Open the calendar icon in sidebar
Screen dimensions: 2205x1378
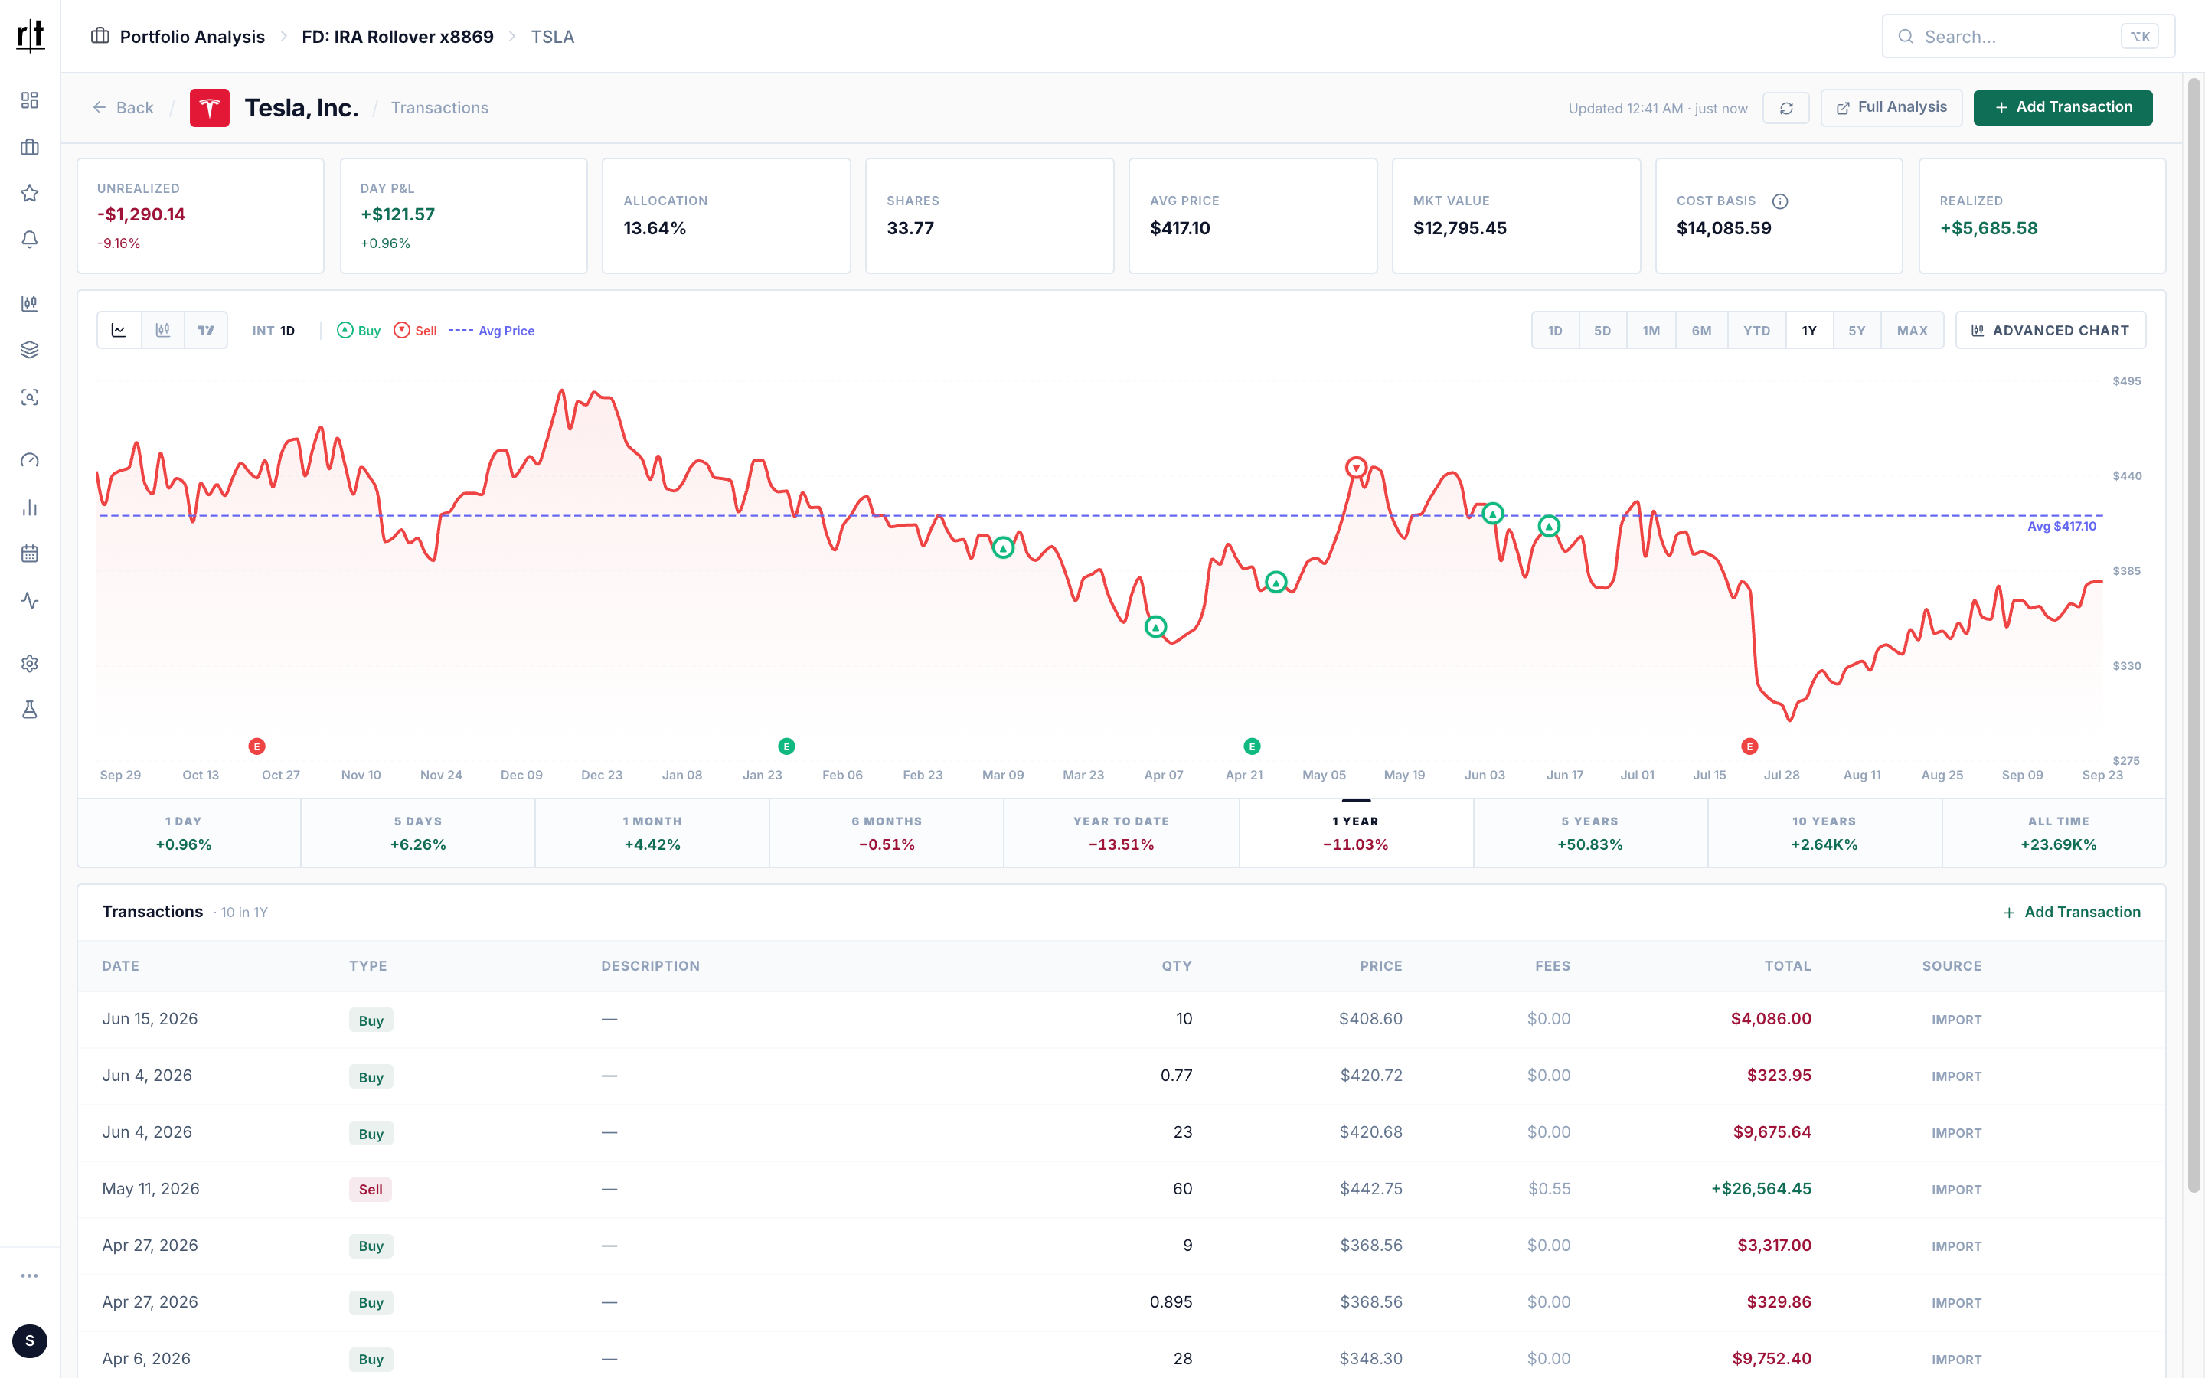tap(29, 554)
